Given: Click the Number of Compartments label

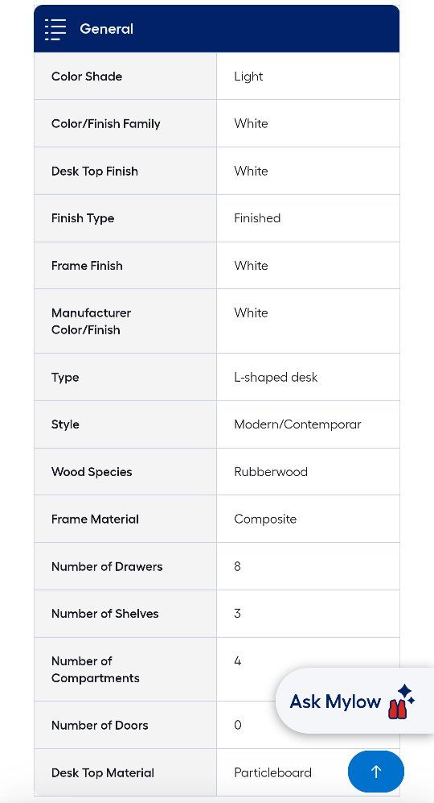Looking at the screenshot, I should pos(95,669).
